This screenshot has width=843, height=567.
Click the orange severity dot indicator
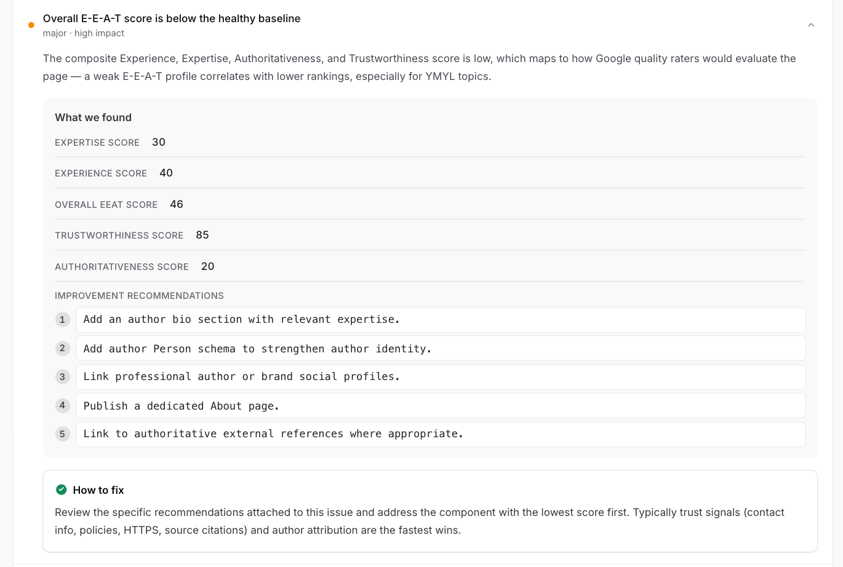pos(31,25)
